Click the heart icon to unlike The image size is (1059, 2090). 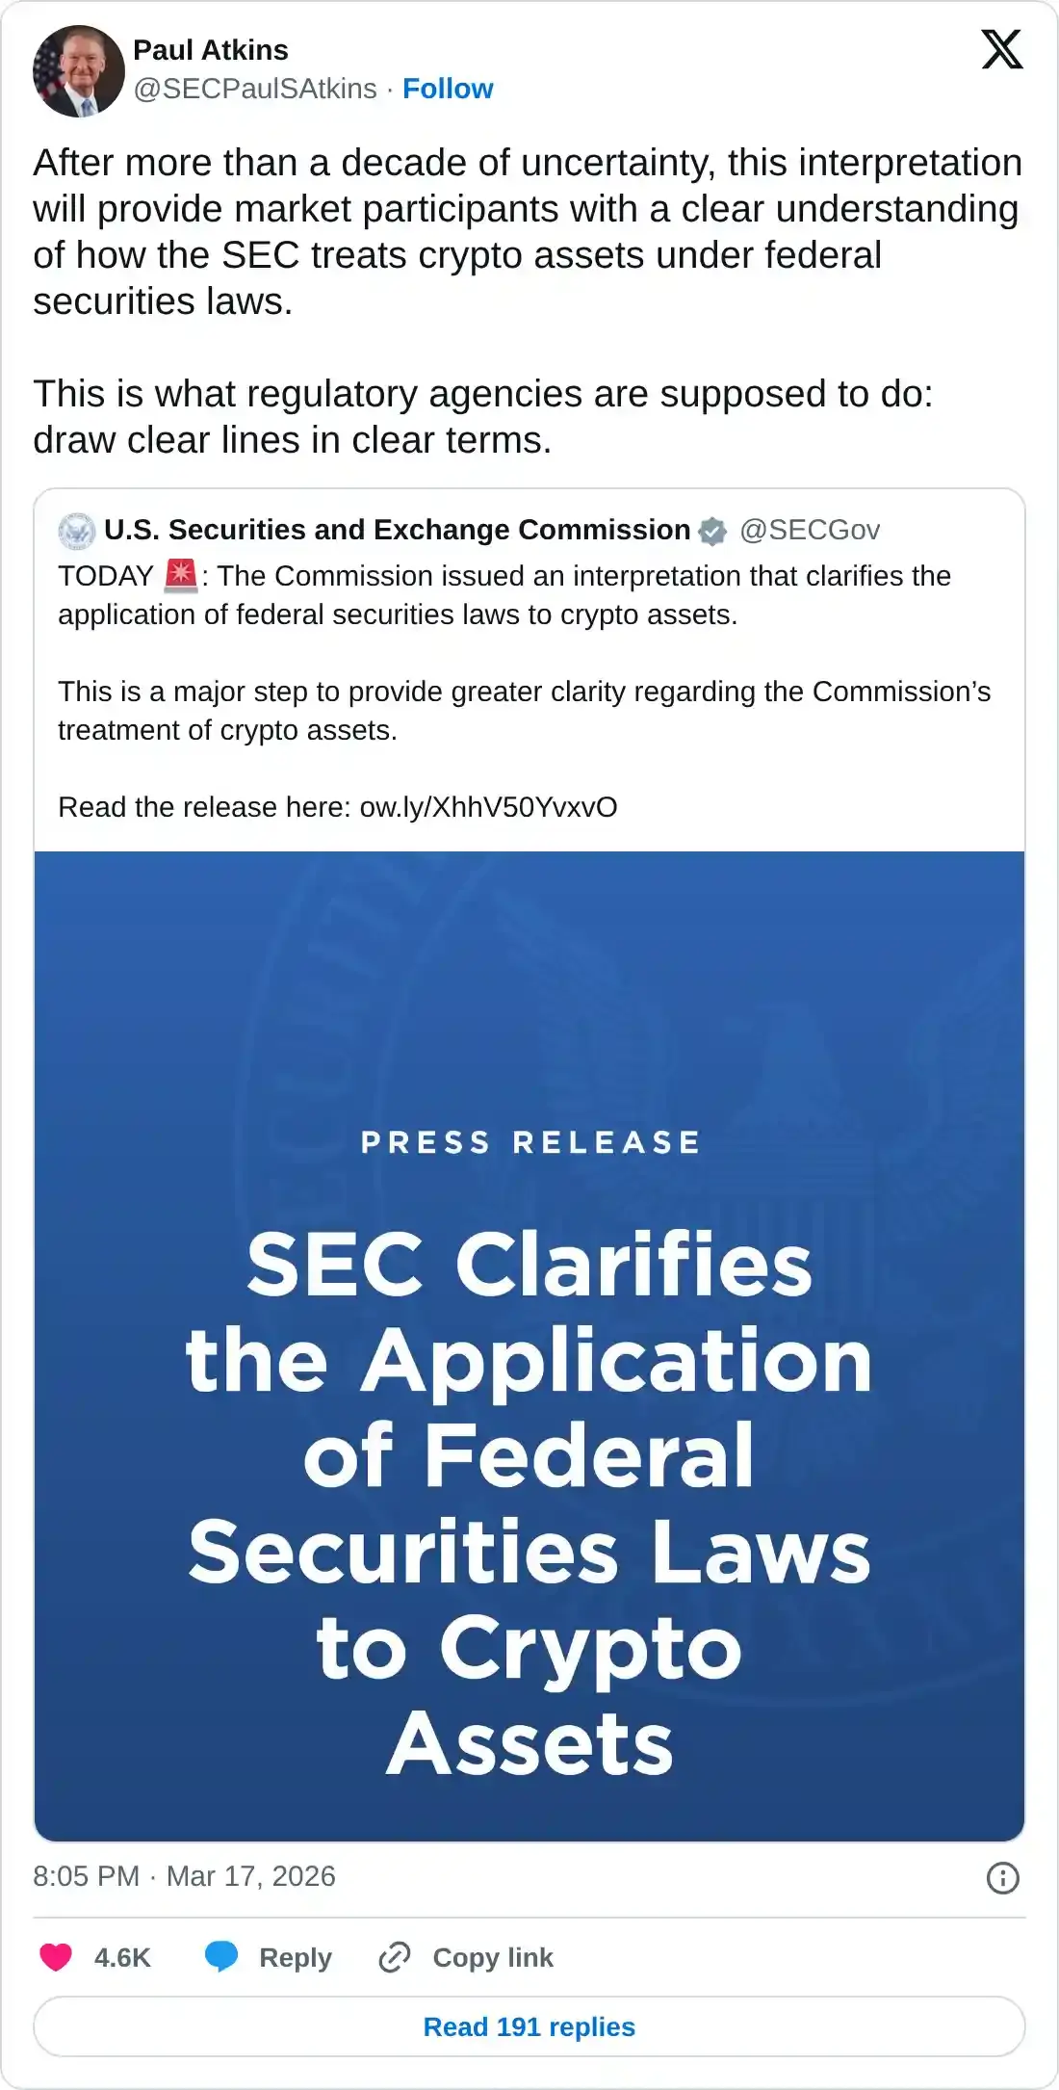55,1957
